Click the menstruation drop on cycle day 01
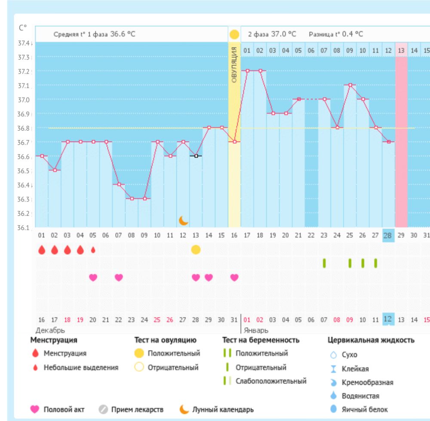This screenshot has width=430, height=421. click(42, 250)
